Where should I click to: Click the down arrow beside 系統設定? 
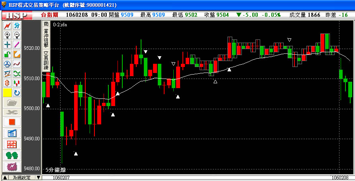[x=39, y=177]
